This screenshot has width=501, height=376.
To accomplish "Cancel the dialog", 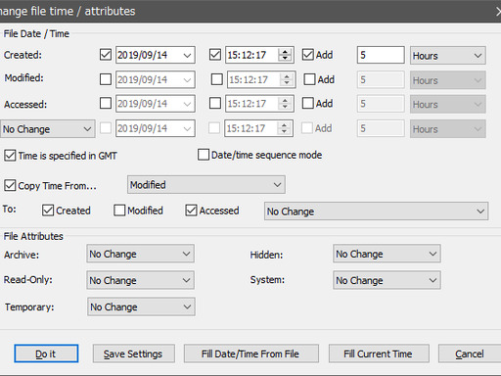I will pyautogui.click(x=470, y=353).
